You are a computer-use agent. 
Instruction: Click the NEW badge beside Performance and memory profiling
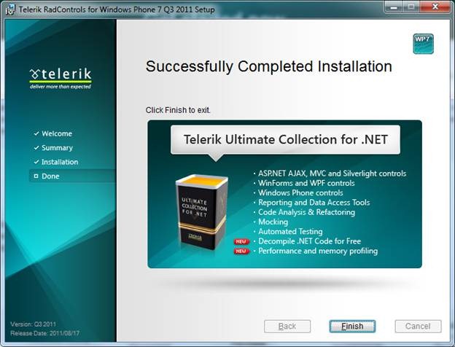tap(242, 252)
